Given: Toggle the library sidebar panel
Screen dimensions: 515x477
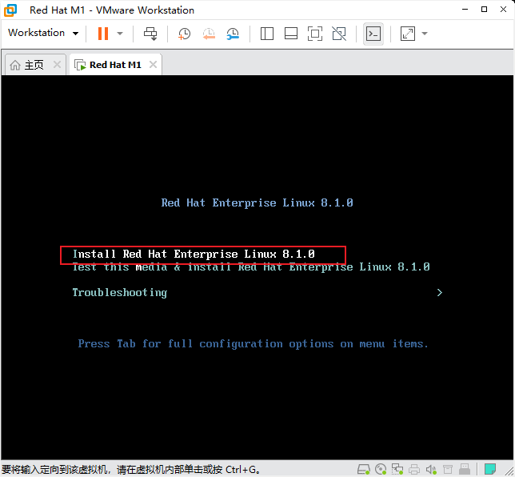Looking at the screenshot, I should pyautogui.click(x=267, y=34).
